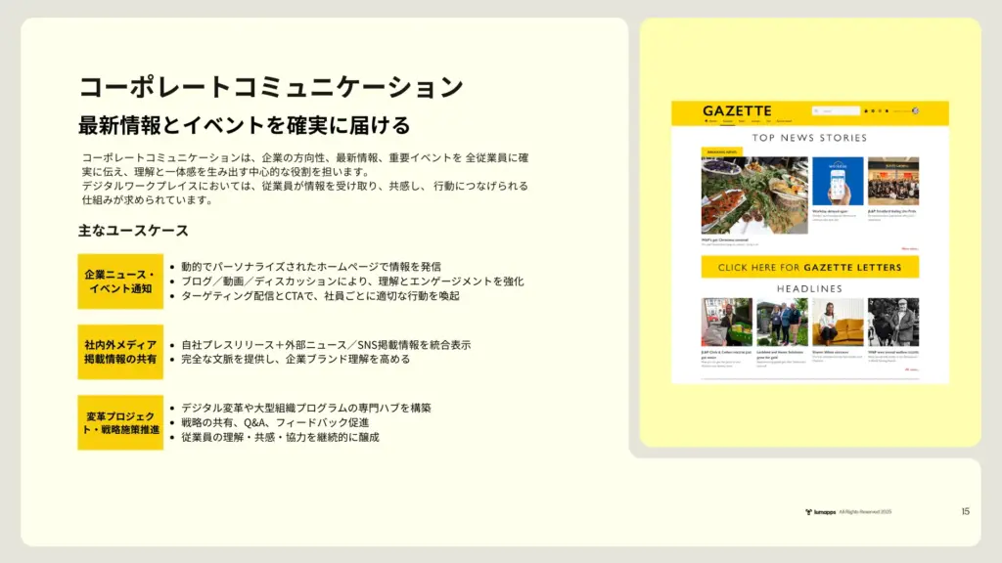This screenshot has height=563, width=1002.
Task: Click the red more link below Headlines
Action: click(911, 370)
